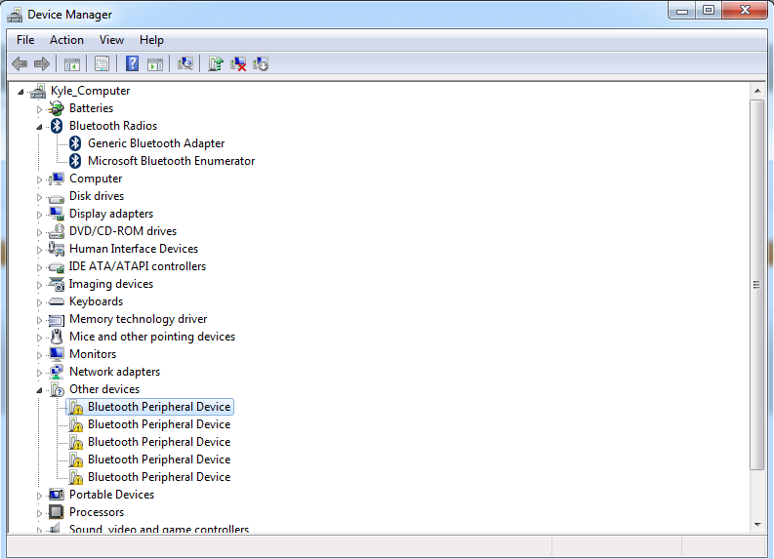
Task: Maximize the Device Manager window
Action: [x=709, y=11]
